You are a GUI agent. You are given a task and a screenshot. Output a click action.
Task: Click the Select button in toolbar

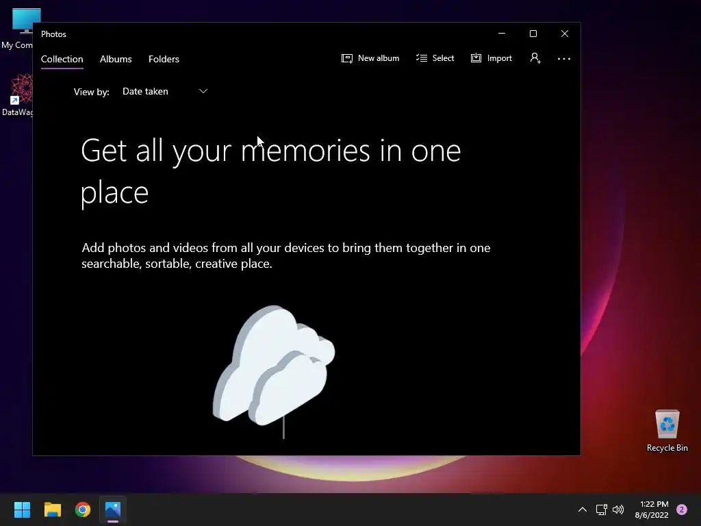(435, 58)
